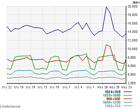The image size is (140, 109).
Task: Click the 1366×768 legend label
Action: [113, 106]
